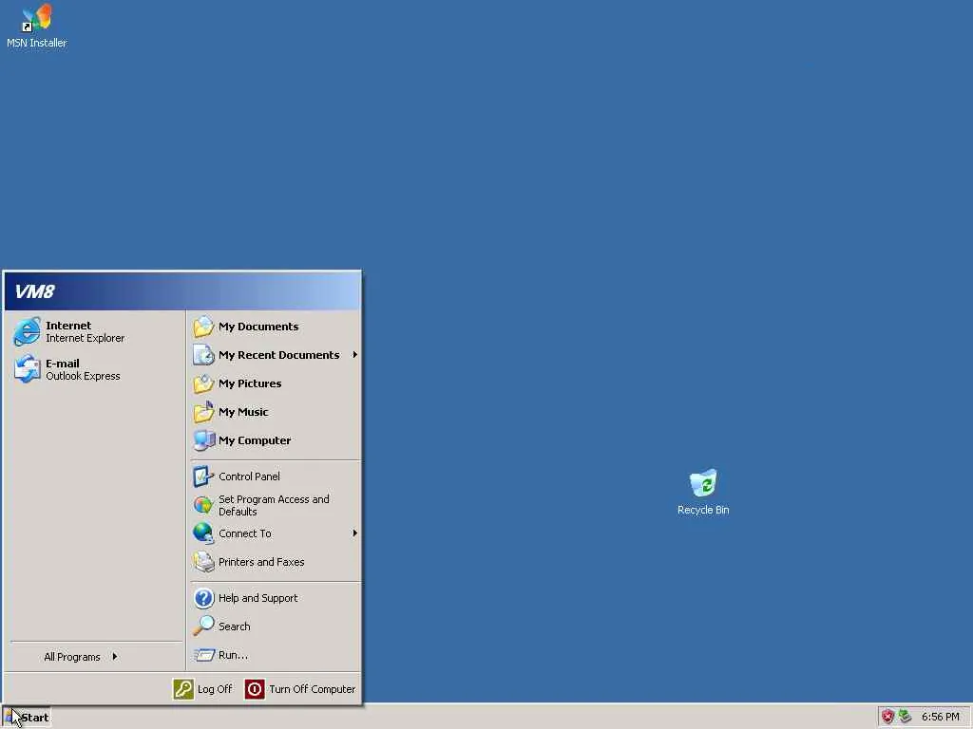Open the My Music folder icon
This screenshot has width=973, height=729.
click(203, 412)
